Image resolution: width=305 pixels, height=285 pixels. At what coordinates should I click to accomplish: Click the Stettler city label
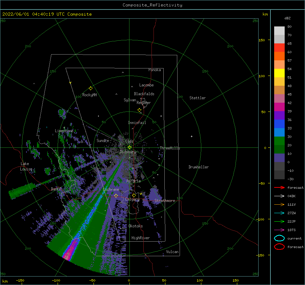(x=198, y=98)
